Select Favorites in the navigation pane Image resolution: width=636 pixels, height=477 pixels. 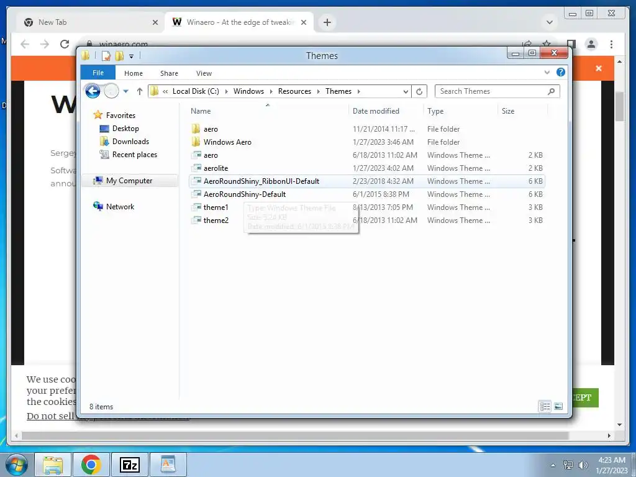tap(120, 115)
